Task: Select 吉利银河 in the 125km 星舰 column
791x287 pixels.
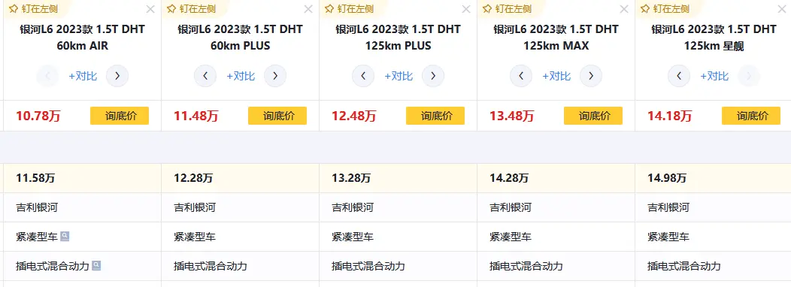Action: pos(668,207)
